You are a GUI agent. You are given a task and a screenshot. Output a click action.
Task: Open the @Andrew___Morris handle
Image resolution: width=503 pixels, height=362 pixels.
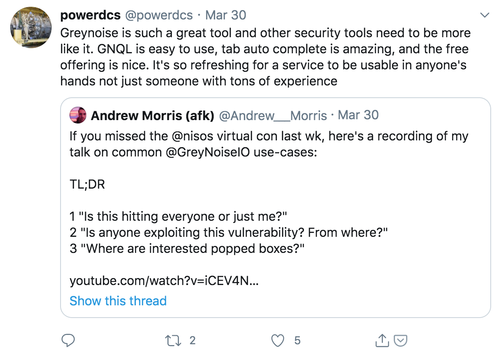pos(273,115)
